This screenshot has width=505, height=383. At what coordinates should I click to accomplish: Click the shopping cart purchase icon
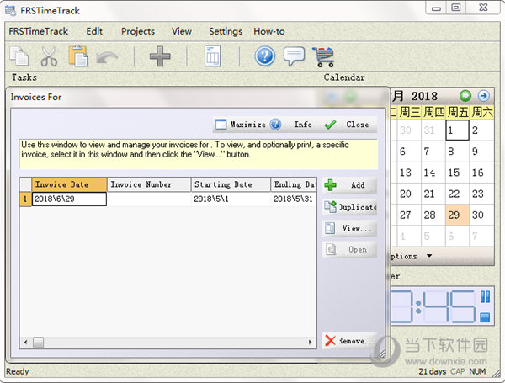pyautogui.click(x=323, y=56)
